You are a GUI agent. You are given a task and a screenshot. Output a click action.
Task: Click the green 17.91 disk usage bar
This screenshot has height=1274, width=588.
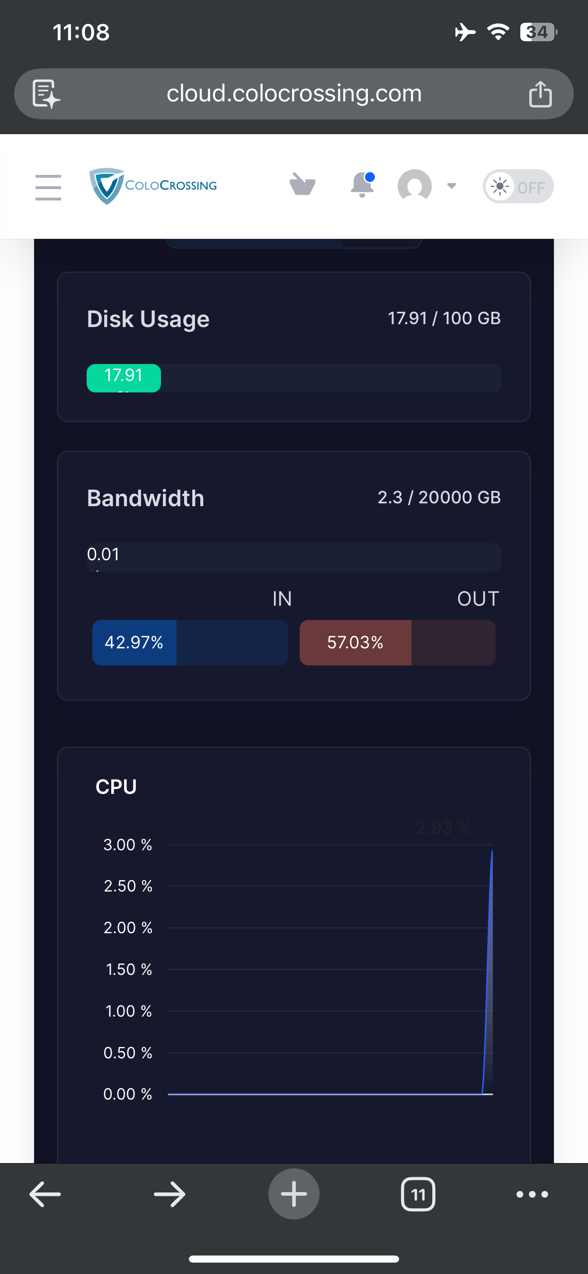tap(124, 378)
